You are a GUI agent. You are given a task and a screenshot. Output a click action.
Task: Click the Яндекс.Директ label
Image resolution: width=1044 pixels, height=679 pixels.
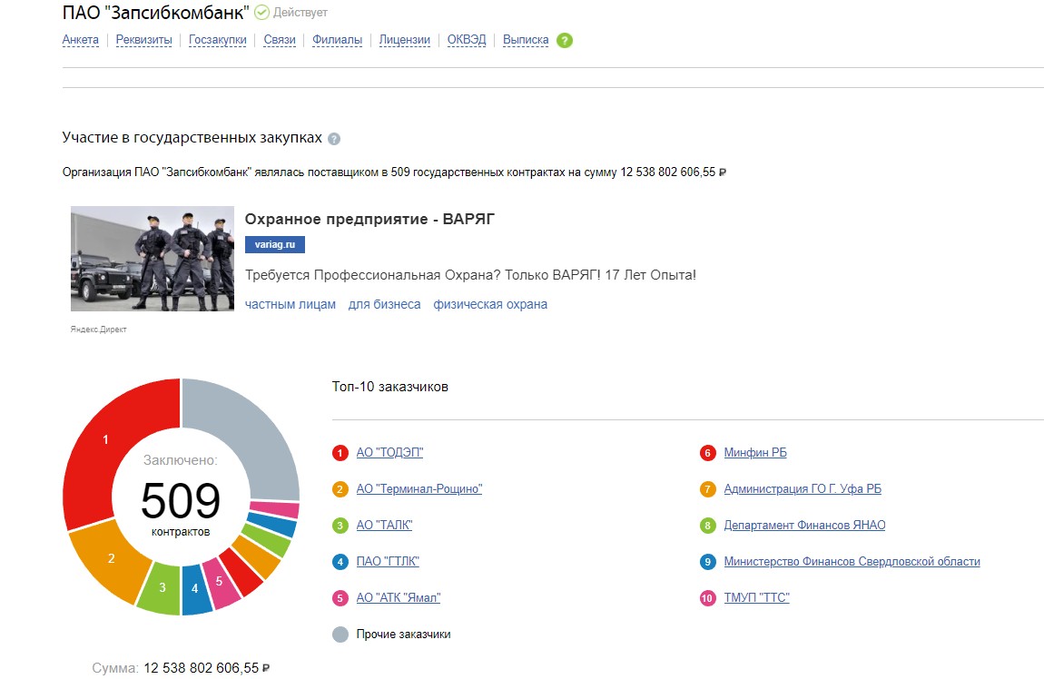pos(99,329)
